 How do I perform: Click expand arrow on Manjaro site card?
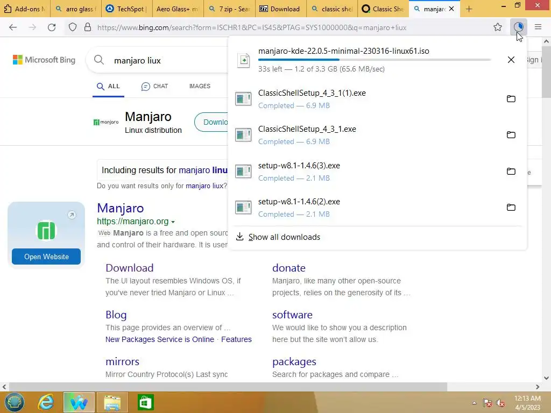(x=72, y=215)
